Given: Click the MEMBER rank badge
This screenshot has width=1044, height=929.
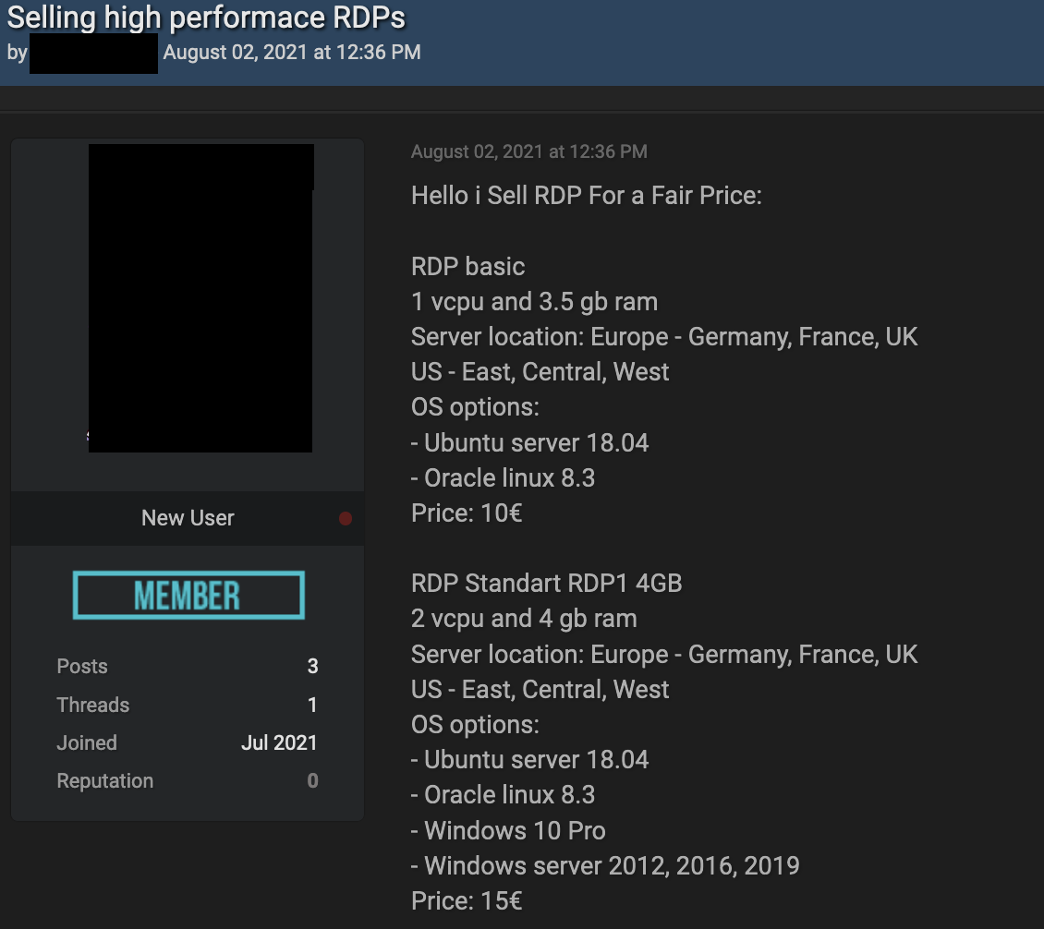Looking at the screenshot, I should click(x=188, y=596).
